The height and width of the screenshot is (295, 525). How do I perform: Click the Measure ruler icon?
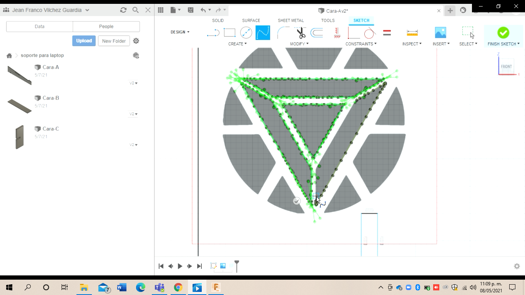click(412, 33)
